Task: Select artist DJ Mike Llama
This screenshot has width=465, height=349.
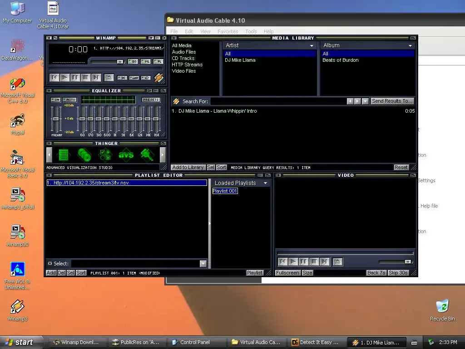Action: (x=240, y=60)
